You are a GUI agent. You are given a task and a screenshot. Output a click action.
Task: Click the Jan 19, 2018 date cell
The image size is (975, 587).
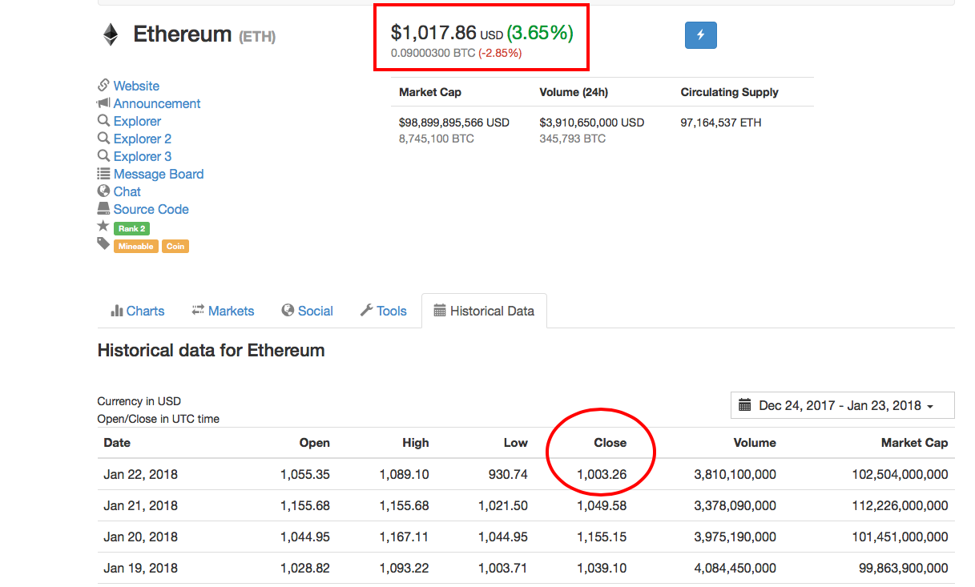point(141,568)
